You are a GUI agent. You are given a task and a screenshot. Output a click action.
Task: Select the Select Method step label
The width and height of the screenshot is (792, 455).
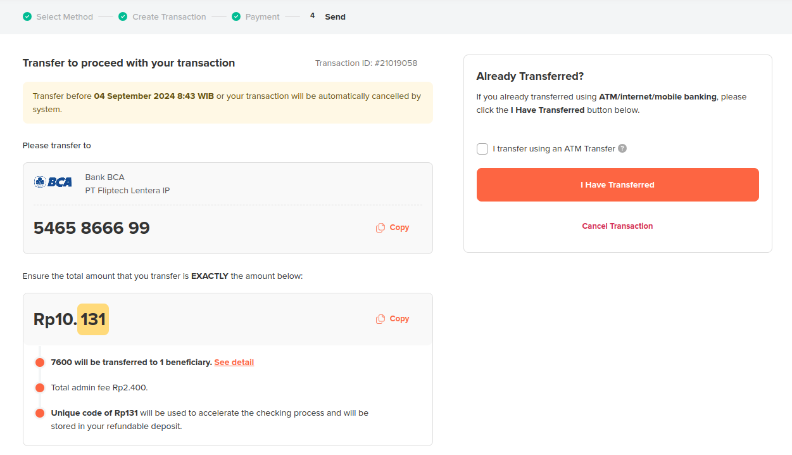coord(63,16)
